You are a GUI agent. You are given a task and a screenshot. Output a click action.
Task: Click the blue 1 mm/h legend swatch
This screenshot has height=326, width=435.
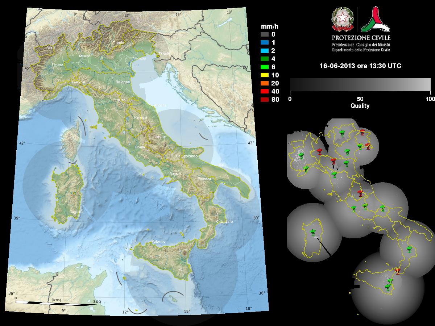click(264, 43)
